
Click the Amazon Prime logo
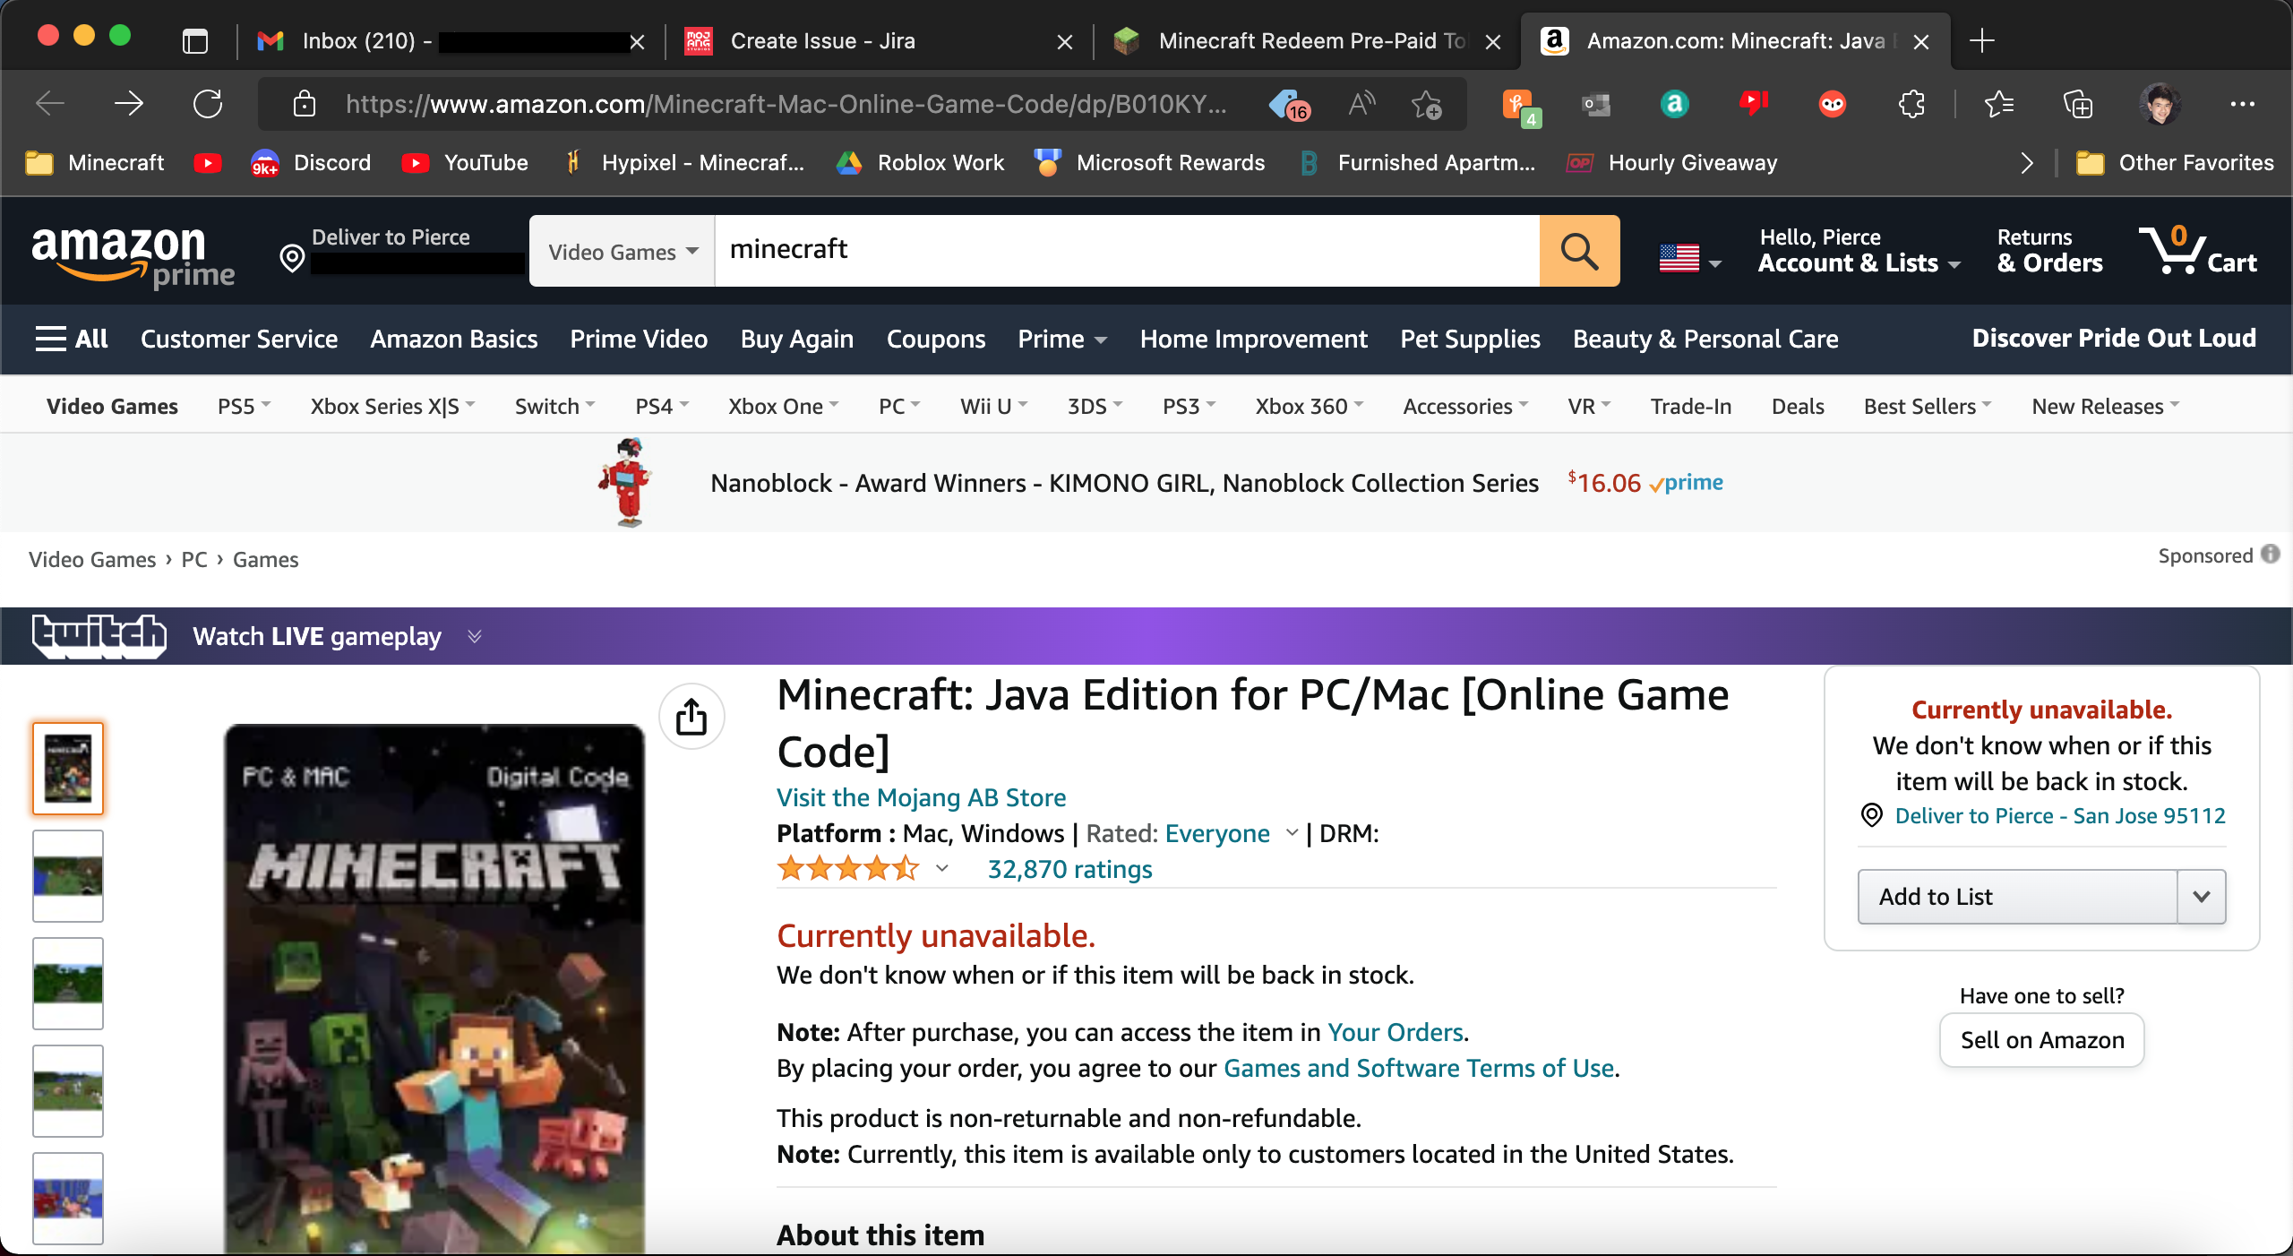click(x=133, y=255)
